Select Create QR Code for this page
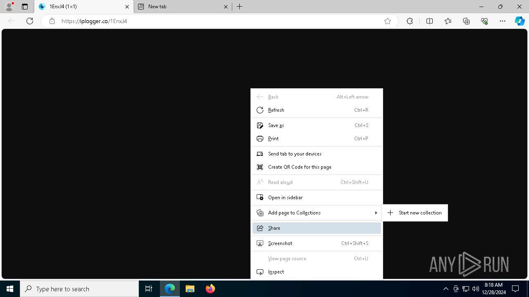529x297 pixels. (x=317, y=167)
